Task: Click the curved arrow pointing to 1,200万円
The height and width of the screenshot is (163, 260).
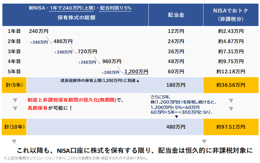Action: pyautogui.click(x=121, y=70)
